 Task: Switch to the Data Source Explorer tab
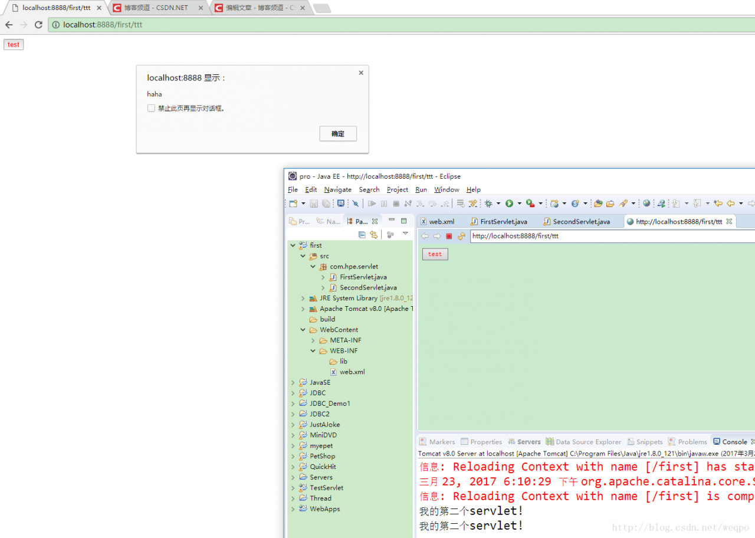pos(584,442)
